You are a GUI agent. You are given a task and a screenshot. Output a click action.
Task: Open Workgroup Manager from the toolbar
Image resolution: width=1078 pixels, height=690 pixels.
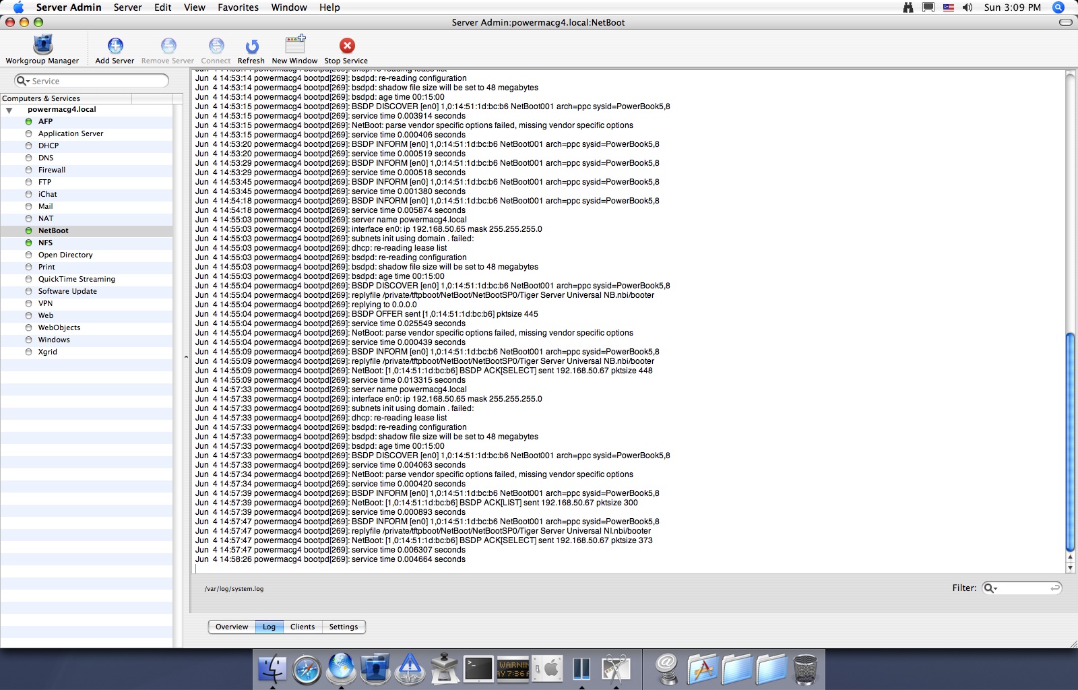point(42,49)
